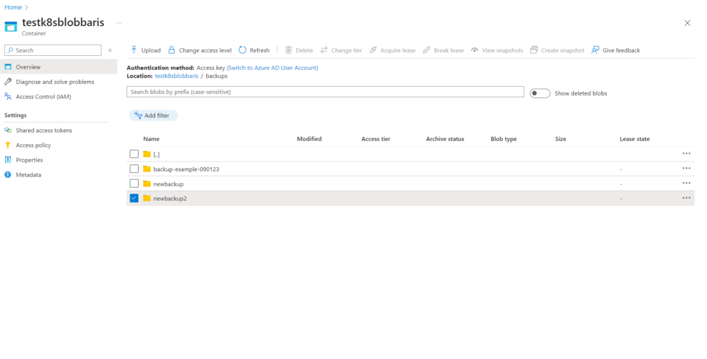Open Properties in sidebar
Viewport: 707px width, 359px height.
coord(29,160)
